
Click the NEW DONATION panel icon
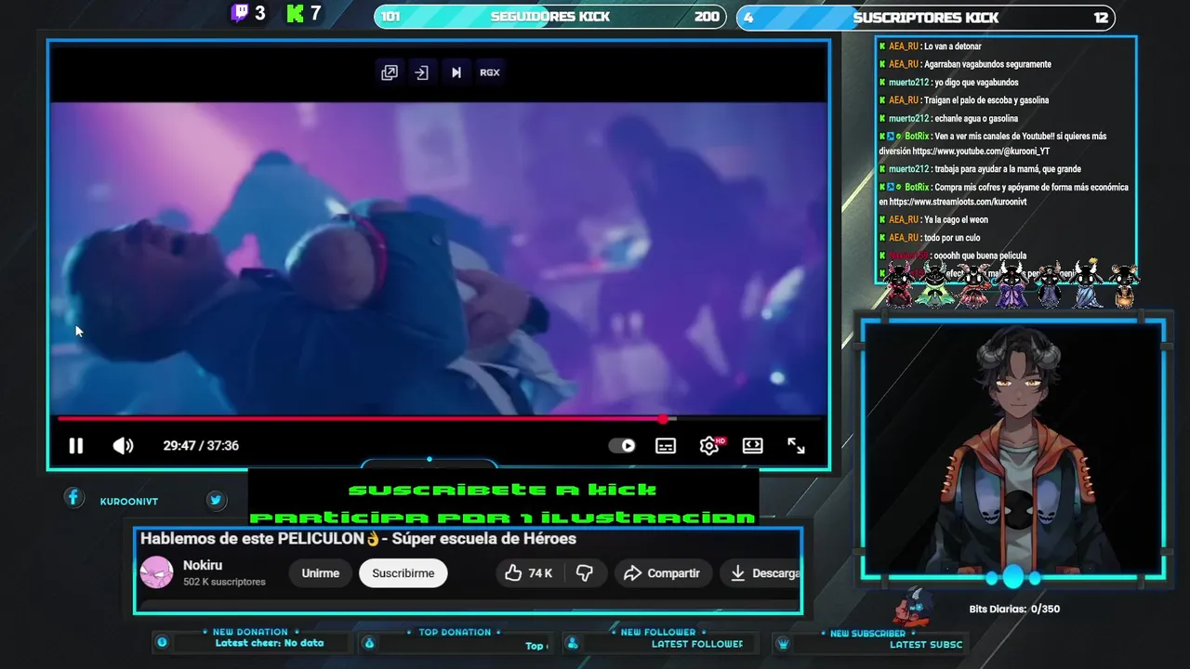click(x=162, y=642)
